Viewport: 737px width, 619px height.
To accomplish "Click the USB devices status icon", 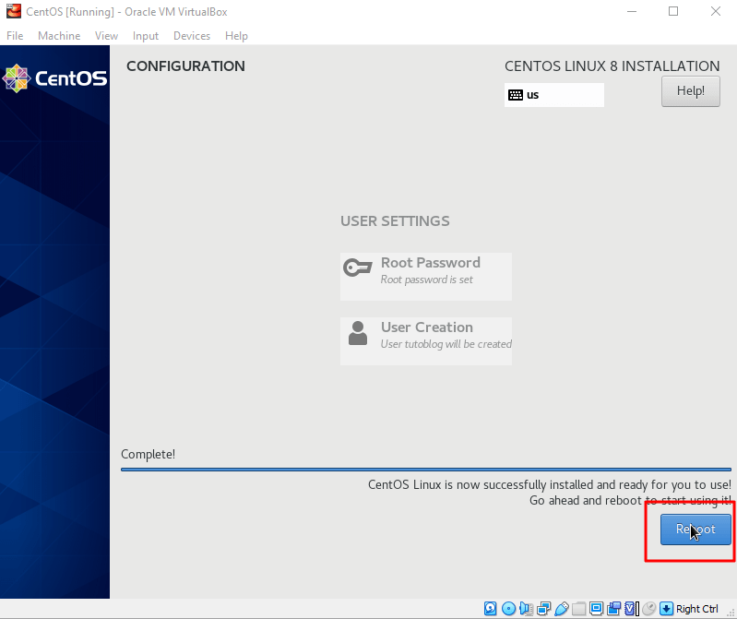I will point(561,609).
